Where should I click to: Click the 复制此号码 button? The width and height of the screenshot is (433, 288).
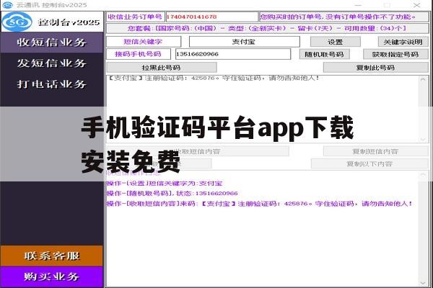pyautogui.click(x=375, y=68)
